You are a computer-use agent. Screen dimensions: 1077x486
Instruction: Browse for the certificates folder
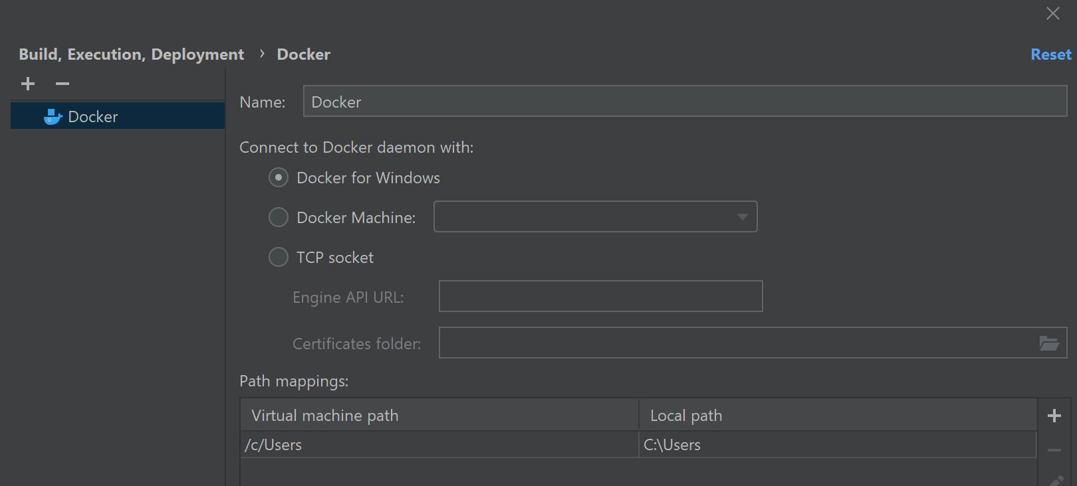pos(1049,343)
